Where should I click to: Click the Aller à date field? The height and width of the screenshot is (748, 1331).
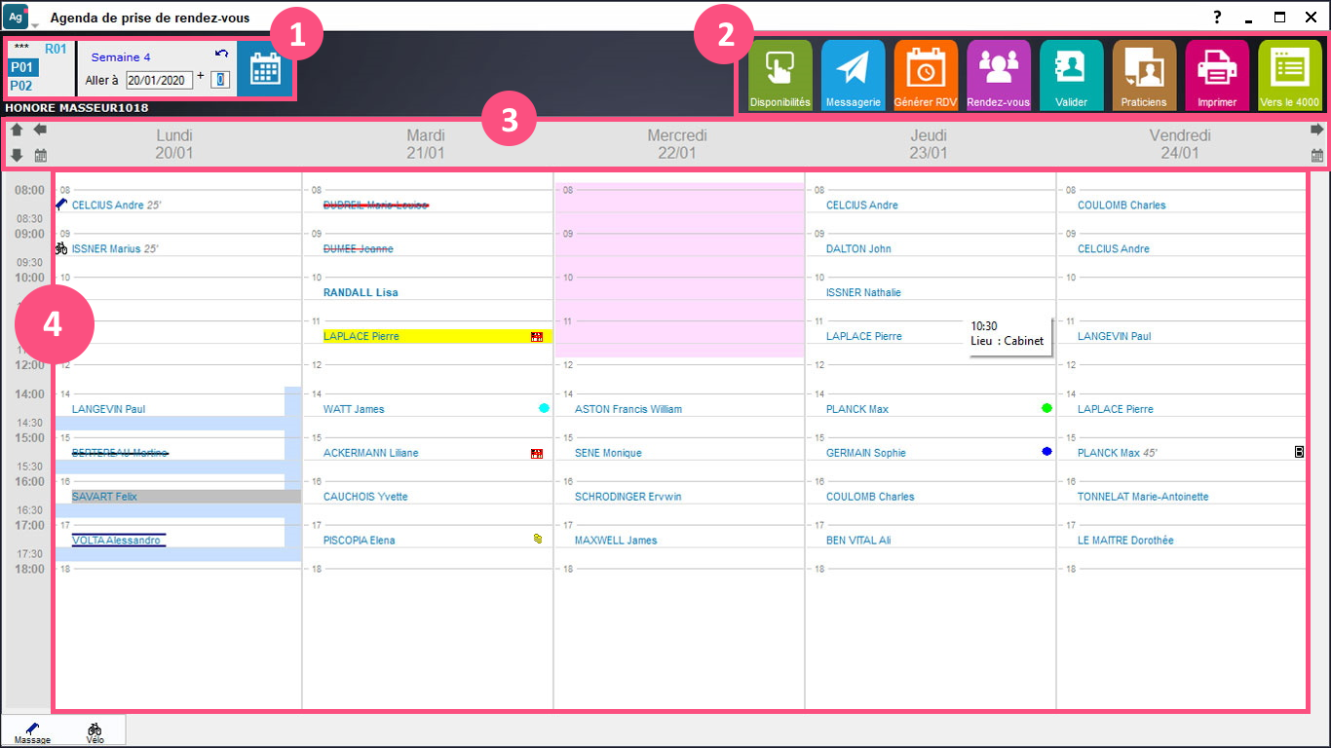(160, 80)
